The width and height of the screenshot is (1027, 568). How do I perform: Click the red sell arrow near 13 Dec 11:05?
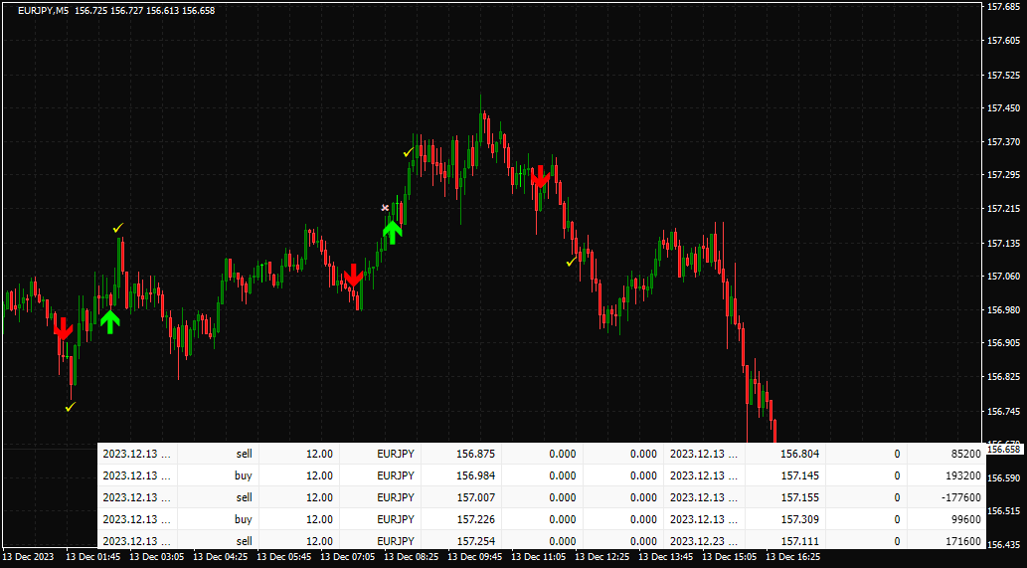541,177
